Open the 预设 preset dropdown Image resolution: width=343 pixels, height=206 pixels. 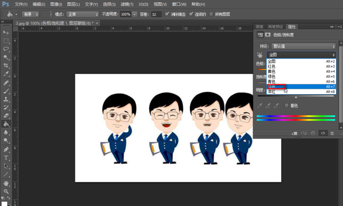point(304,46)
